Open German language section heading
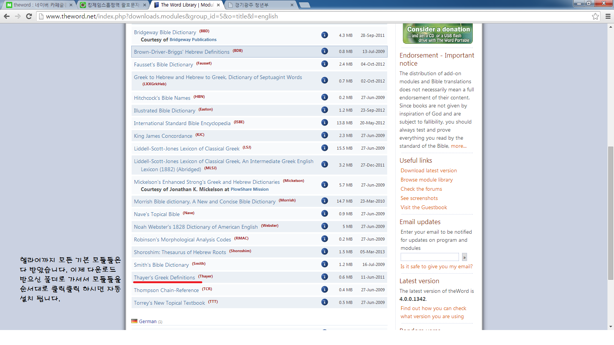The height and width of the screenshot is (345, 614). 147,321
